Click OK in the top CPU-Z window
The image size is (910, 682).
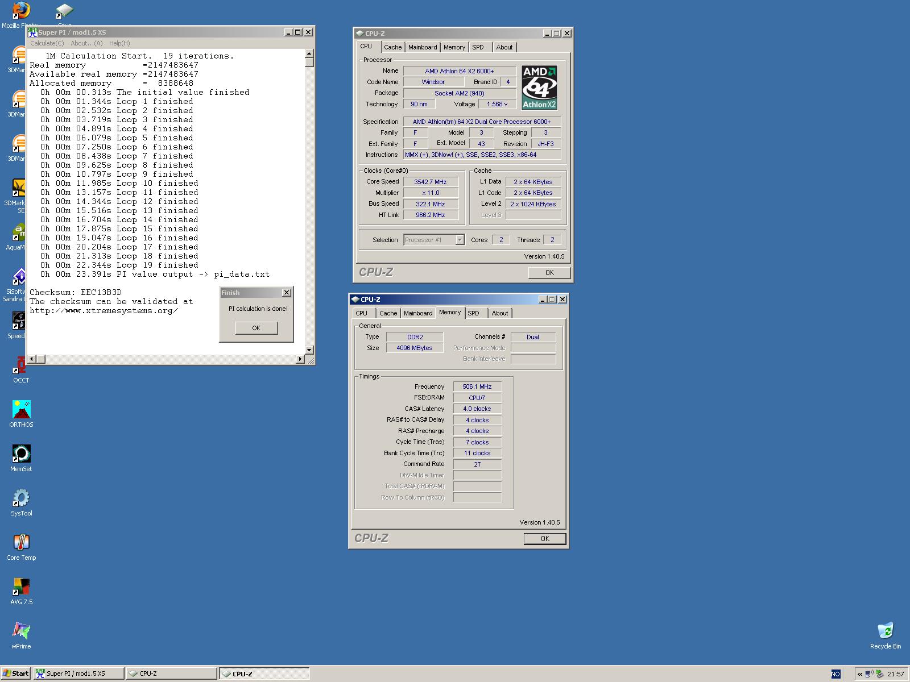click(x=549, y=273)
